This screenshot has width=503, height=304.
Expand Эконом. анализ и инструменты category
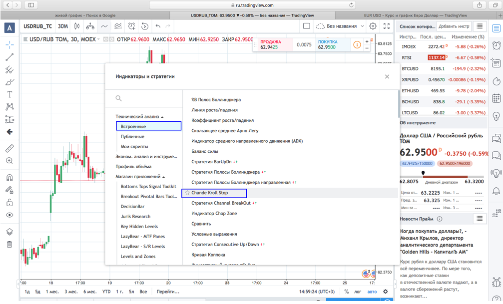pyautogui.click(x=146, y=156)
